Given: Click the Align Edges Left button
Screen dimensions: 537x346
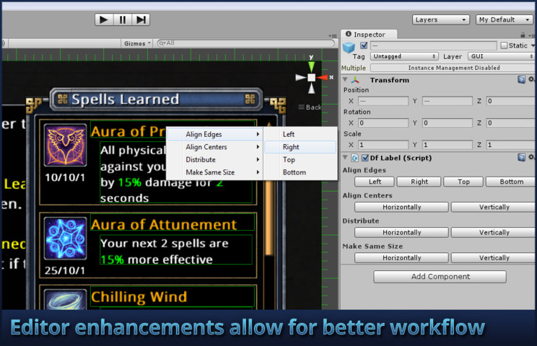Looking at the screenshot, I should (375, 182).
